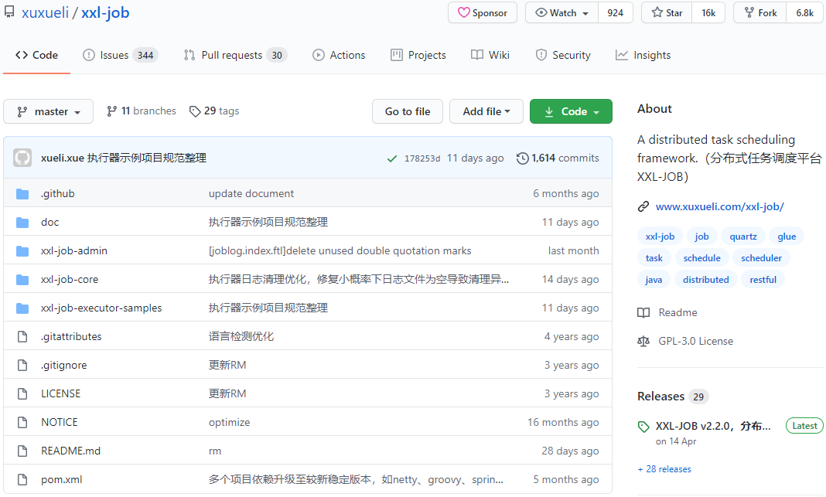Expand the Add file dropdown
826x497 pixels.
[486, 111]
